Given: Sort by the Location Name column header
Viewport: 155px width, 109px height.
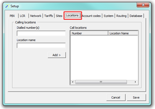Looking at the screenshot, I should [123, 33].
